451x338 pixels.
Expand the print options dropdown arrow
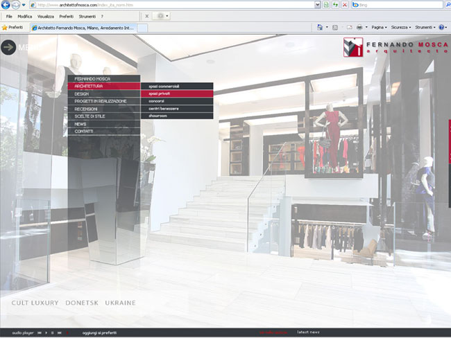366,27
